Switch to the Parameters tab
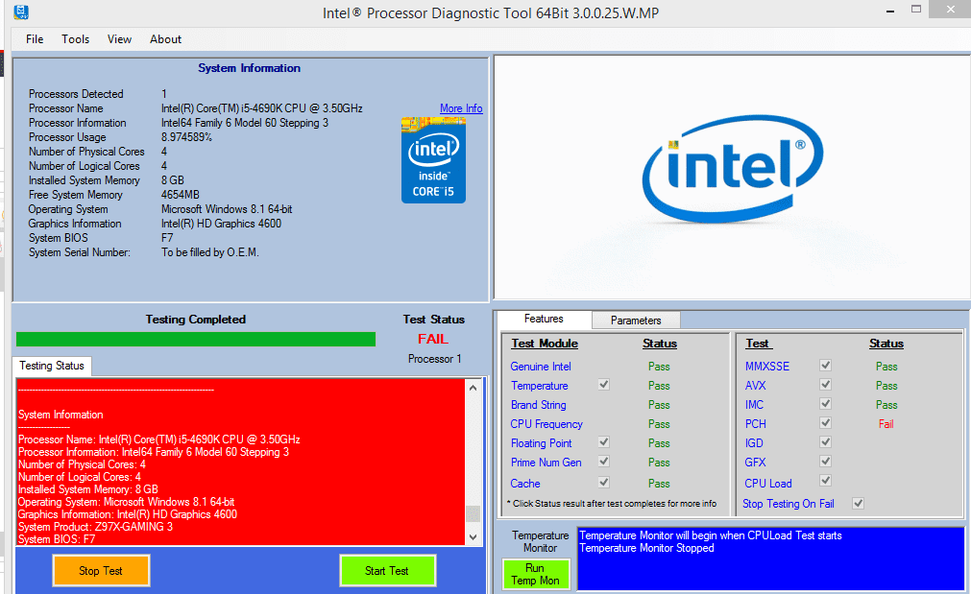 coord(636,321)
